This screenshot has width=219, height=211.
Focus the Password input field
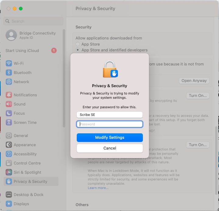pos(110,124)
